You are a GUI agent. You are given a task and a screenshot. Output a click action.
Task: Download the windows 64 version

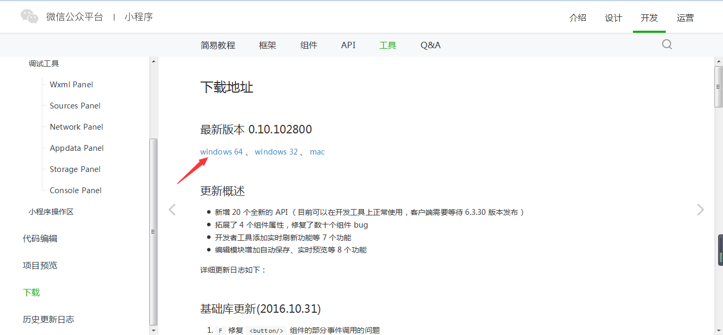click(221, 152)
